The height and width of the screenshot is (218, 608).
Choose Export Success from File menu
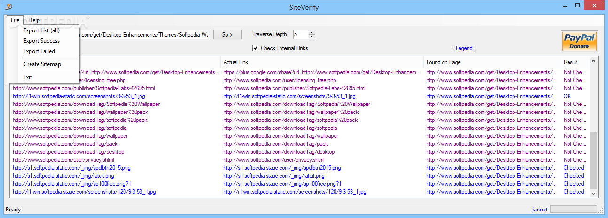[x=41, y=41]
